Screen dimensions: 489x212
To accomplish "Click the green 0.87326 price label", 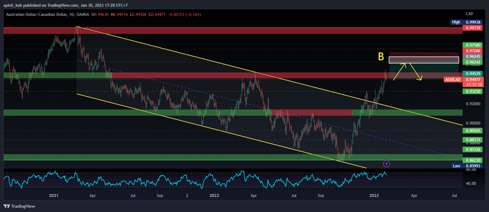I will tap(473, 149).
